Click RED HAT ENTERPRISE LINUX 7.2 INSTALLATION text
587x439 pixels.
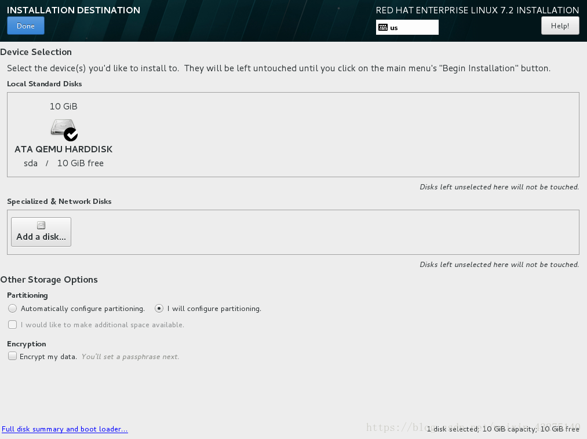point(477,10)
